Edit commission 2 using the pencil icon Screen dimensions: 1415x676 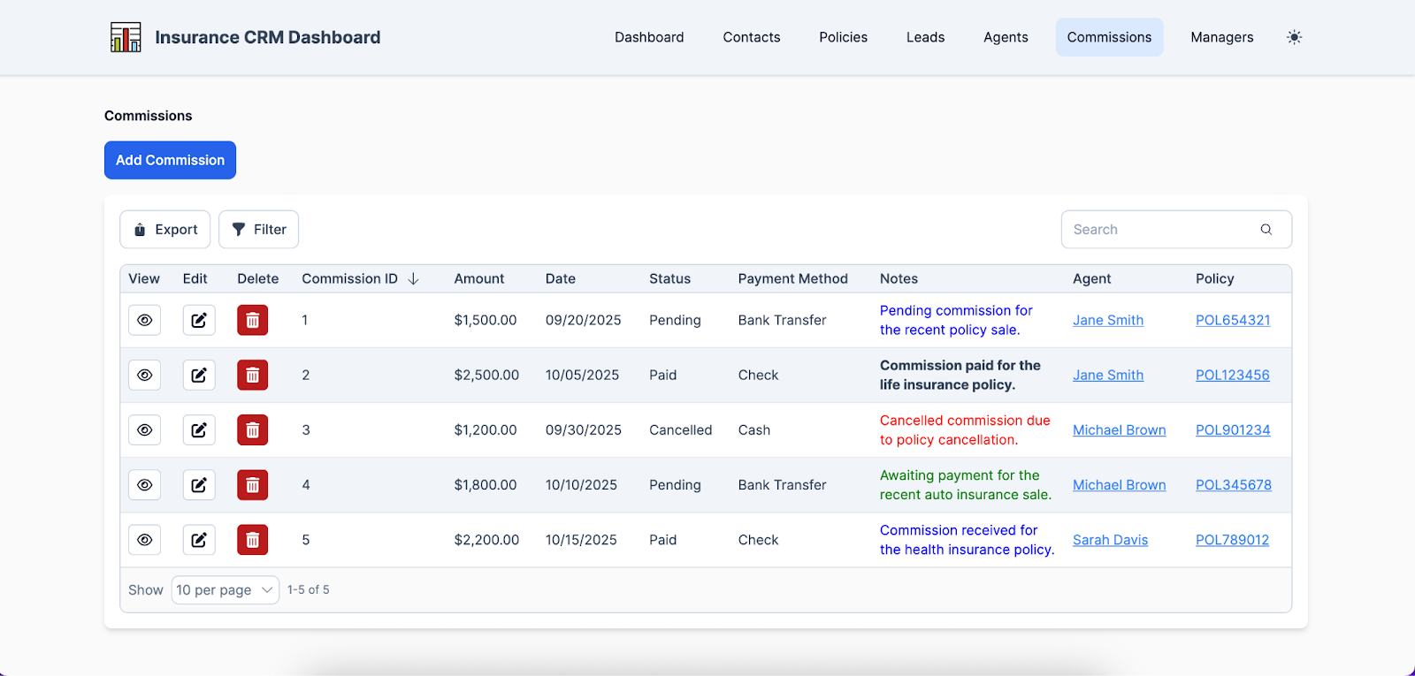[199, 376]
